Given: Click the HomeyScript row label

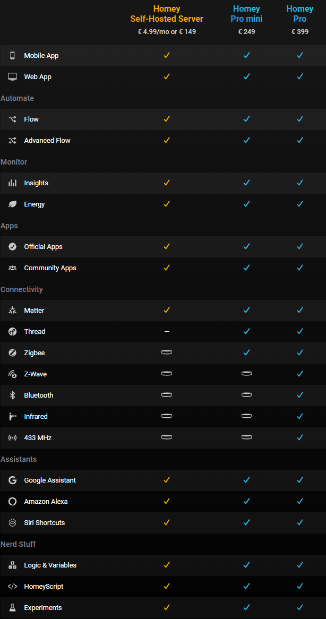Looking at the screenshot, I should pyautogui.click(x=44, y=587).
